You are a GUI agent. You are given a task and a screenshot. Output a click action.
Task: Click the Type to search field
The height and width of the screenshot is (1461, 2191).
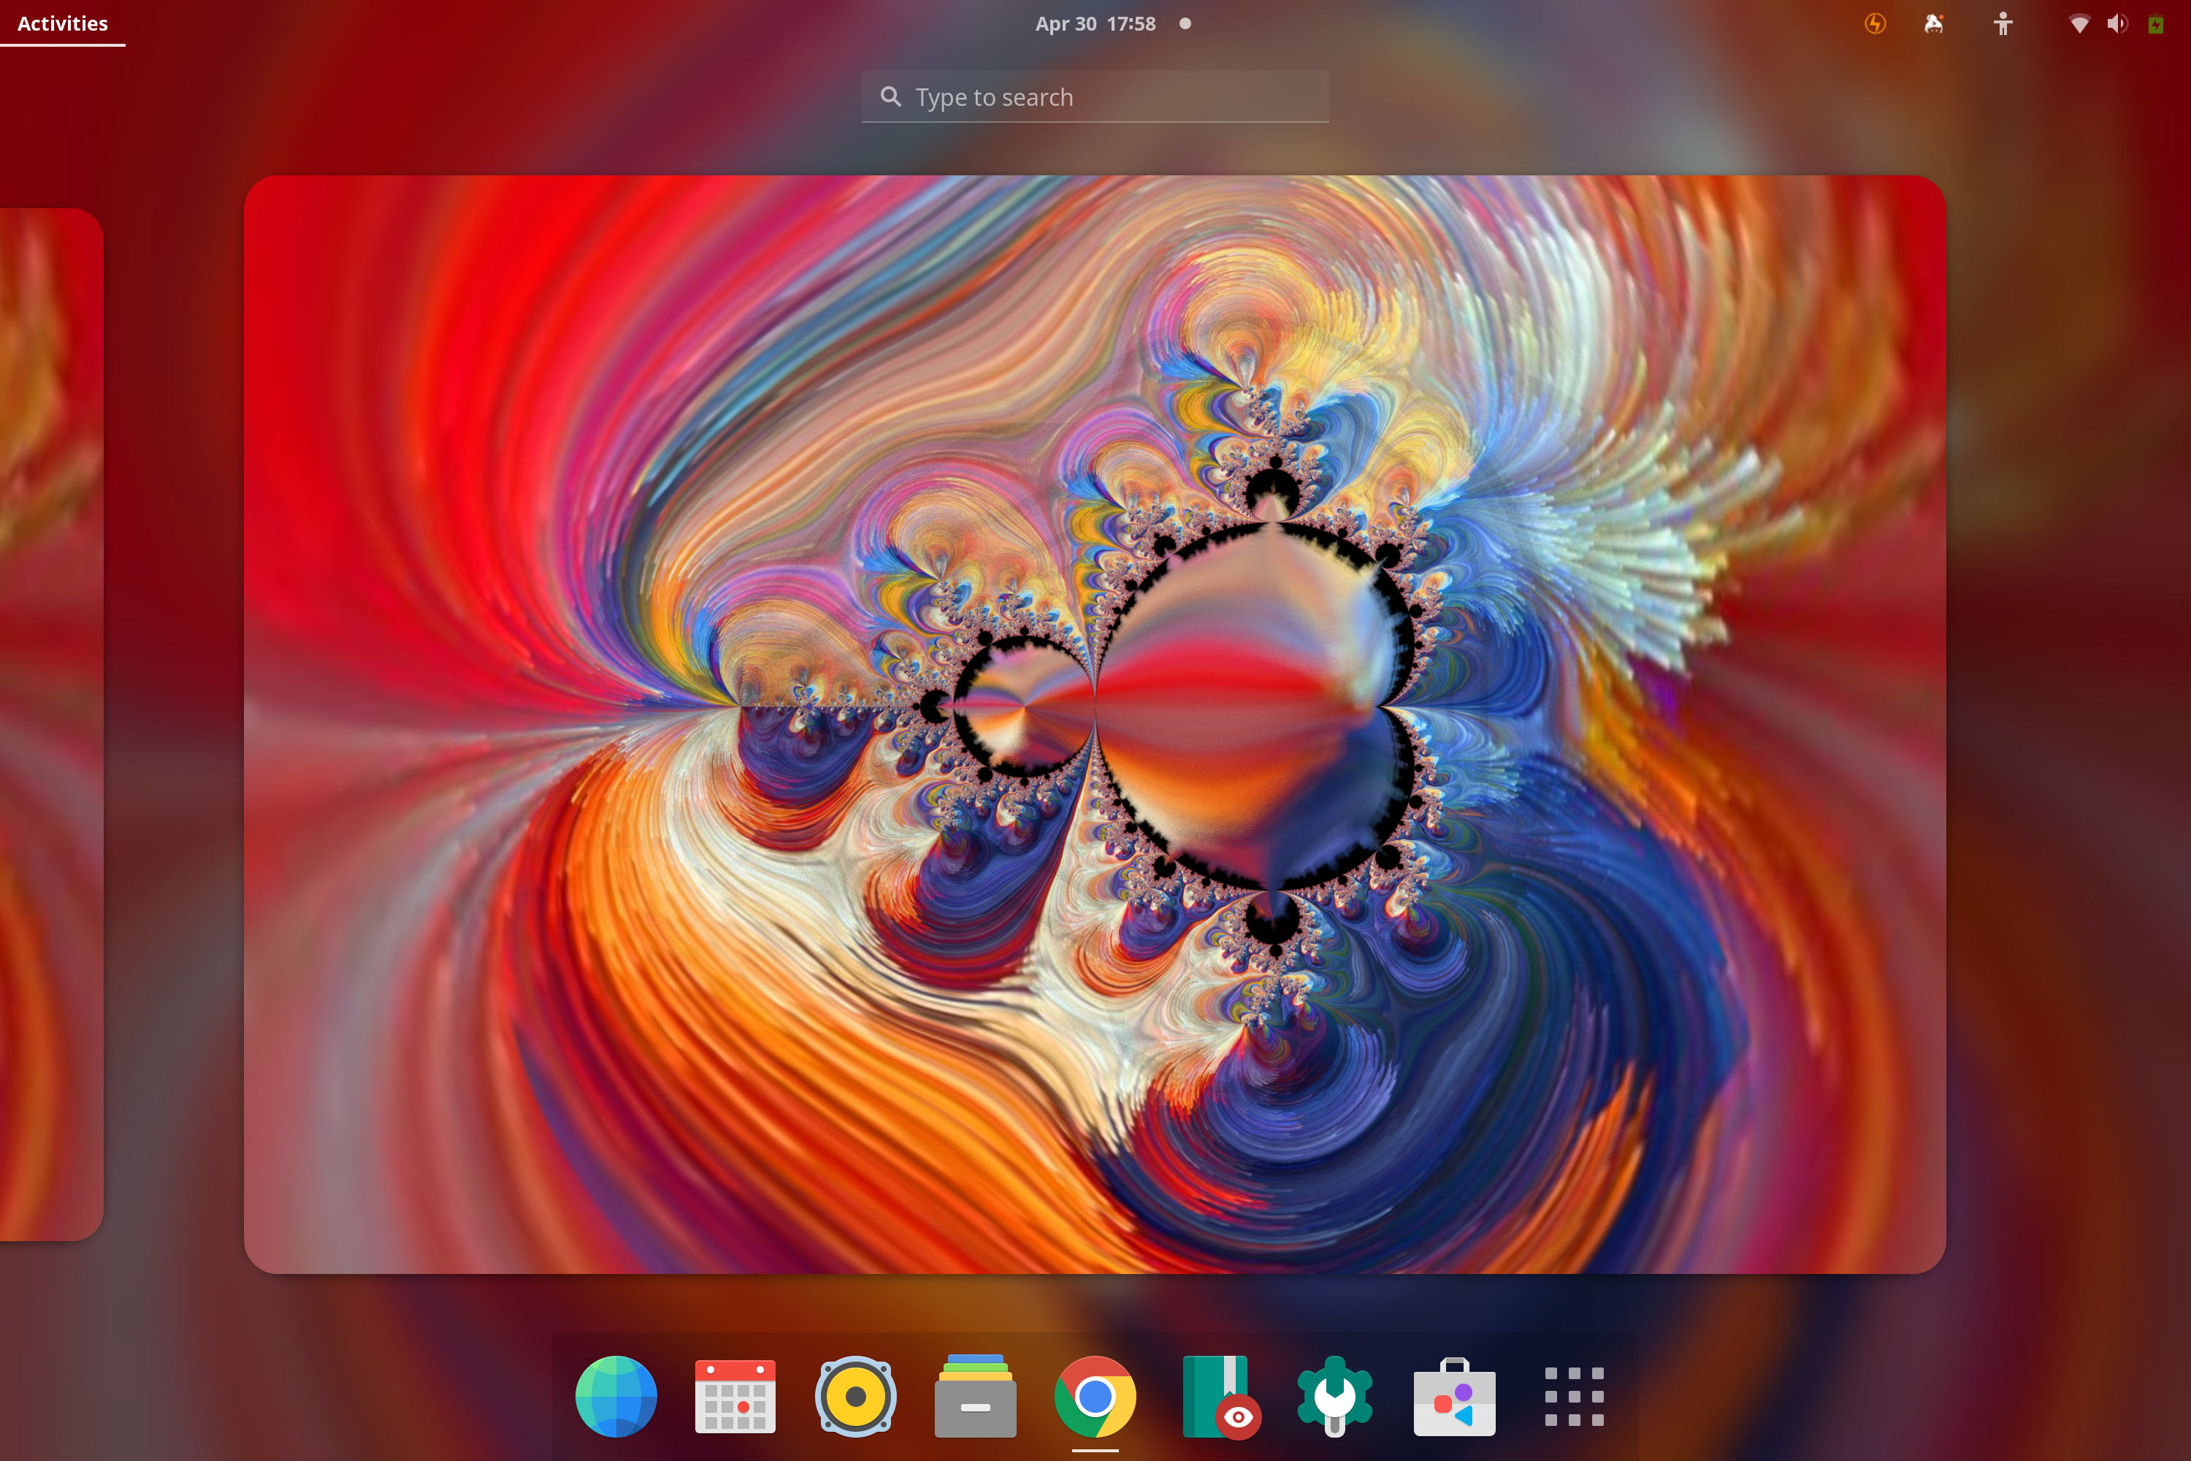point(1095,97)
